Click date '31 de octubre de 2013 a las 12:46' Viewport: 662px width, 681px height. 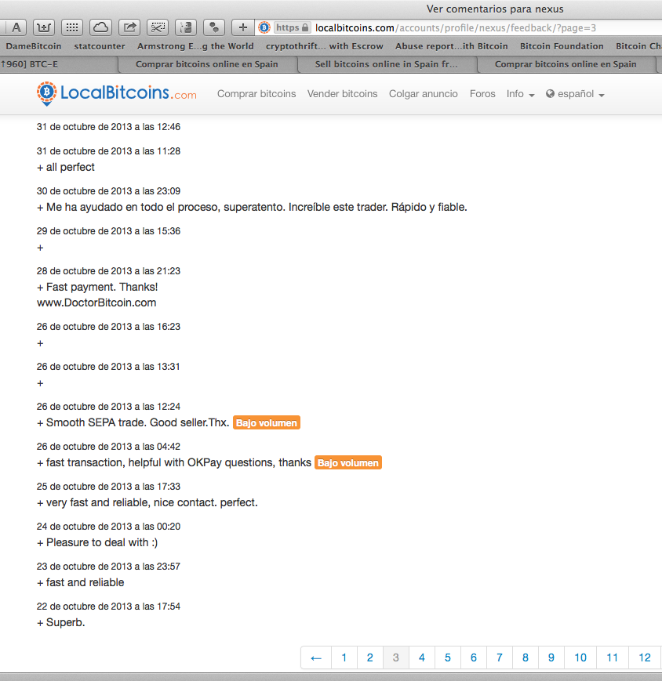108,127
